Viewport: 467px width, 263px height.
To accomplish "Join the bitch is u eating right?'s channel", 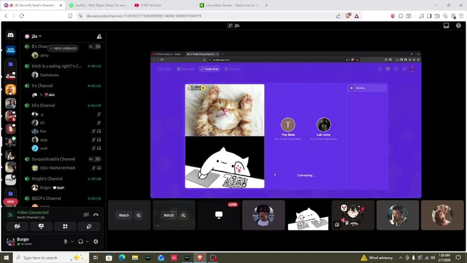I will coord(63,66).
